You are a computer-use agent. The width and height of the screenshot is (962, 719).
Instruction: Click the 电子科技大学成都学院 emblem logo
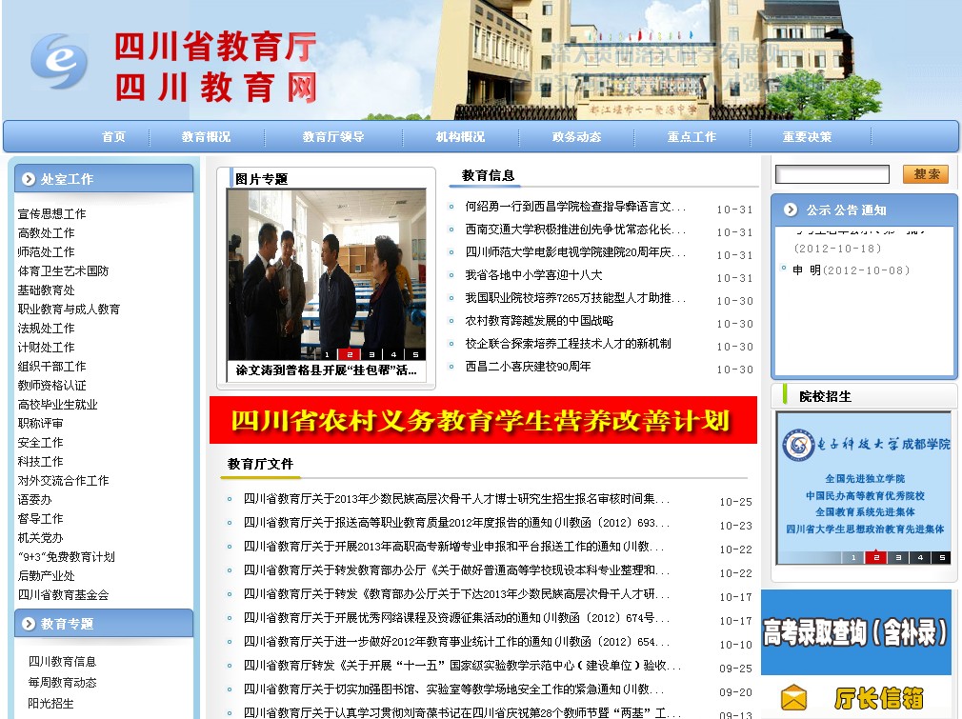(x=798, y=445)
